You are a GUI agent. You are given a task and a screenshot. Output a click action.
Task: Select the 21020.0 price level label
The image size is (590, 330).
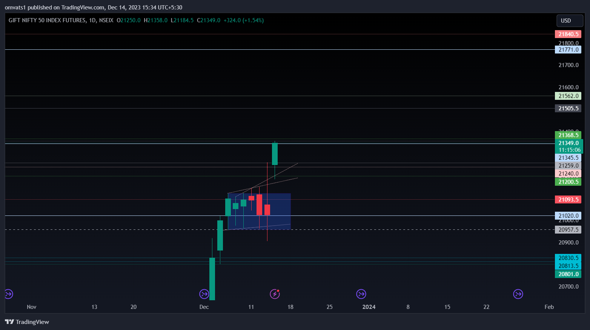click(x=568, y=216)
